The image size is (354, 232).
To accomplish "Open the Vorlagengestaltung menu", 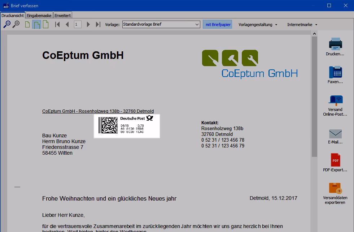I will 258,25.
